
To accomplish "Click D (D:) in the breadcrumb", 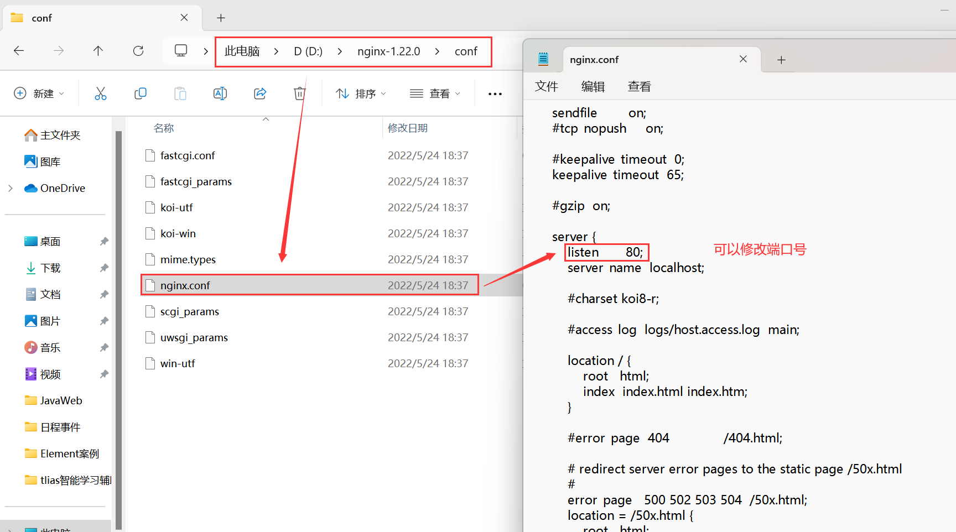I will 308,51.
